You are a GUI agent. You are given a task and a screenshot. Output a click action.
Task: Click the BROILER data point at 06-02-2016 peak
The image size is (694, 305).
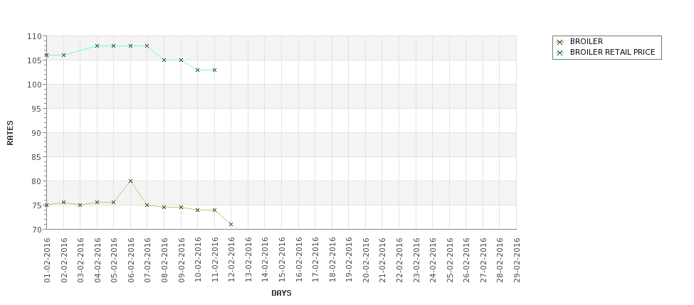130,181
